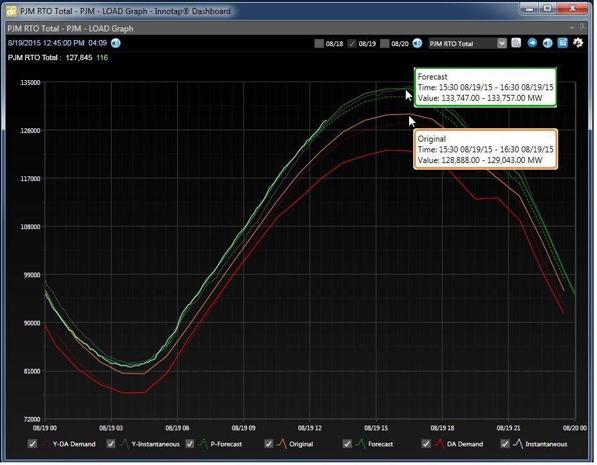Image resolution: width=597 pixels, height=465 pixels.
Task: Toggle the Original series checkbox
Action: [269, 444]
